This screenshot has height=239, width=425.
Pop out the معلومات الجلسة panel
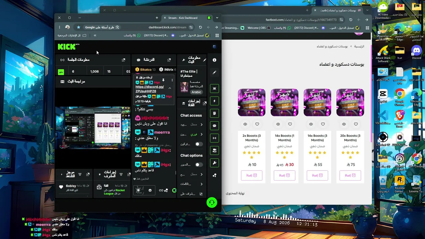124,60
